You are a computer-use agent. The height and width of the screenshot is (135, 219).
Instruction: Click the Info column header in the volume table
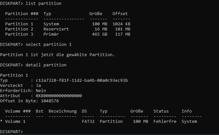click(187, 111)
